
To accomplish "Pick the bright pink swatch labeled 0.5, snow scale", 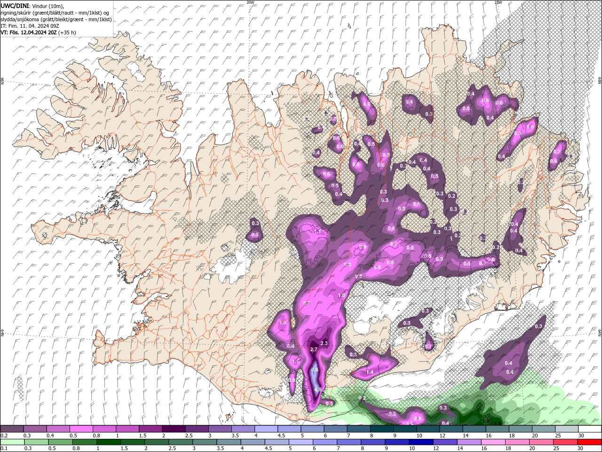I will (81, 429).
